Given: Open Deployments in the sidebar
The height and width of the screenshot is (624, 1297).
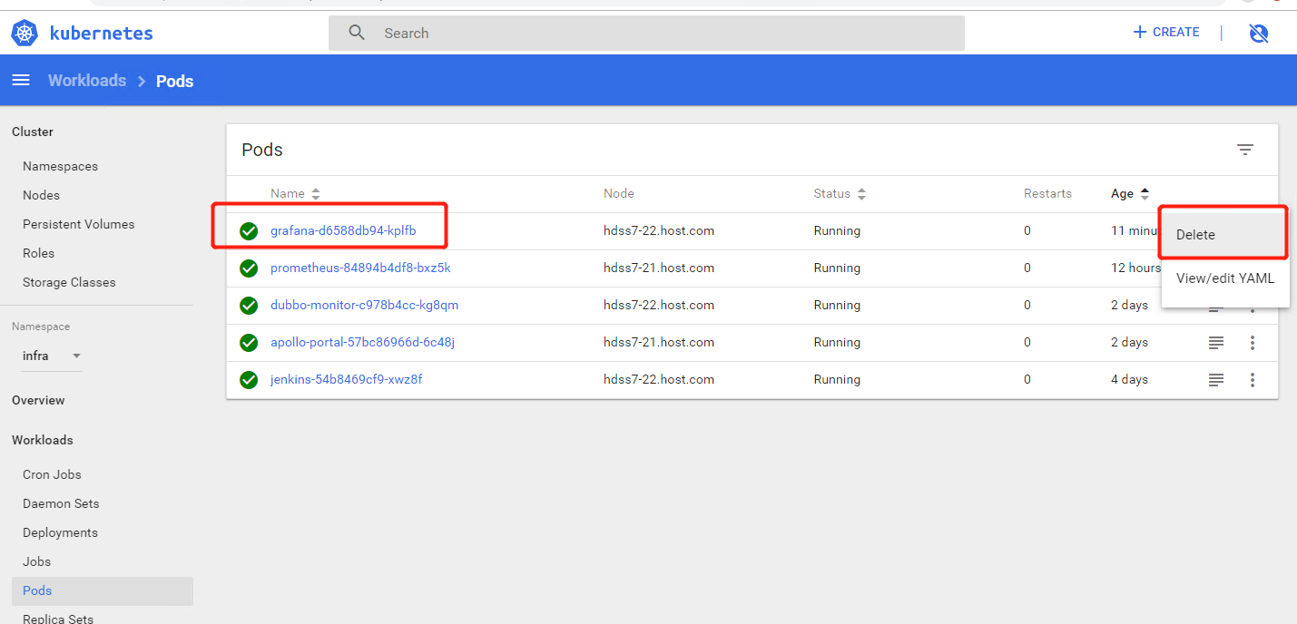Looking at the screenshot, I should [60, 532].
